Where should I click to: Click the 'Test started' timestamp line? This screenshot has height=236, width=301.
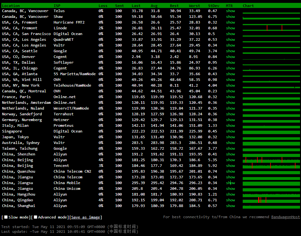click(x=70, y=227)
